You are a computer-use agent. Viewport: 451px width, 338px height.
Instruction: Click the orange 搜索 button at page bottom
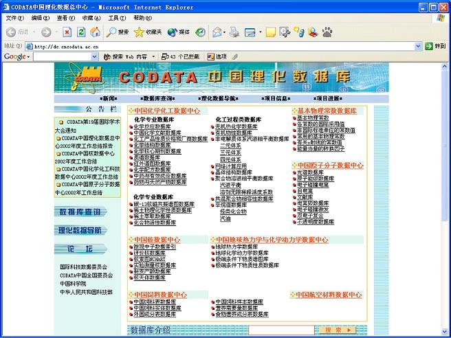(x=338, y=330)
